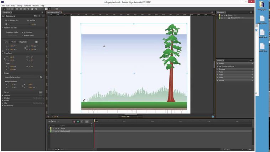Image resolution: width=270 pixels, height=152 pixels.
Task: Click the timeline Play button
Action: click(x=52, y=121)
